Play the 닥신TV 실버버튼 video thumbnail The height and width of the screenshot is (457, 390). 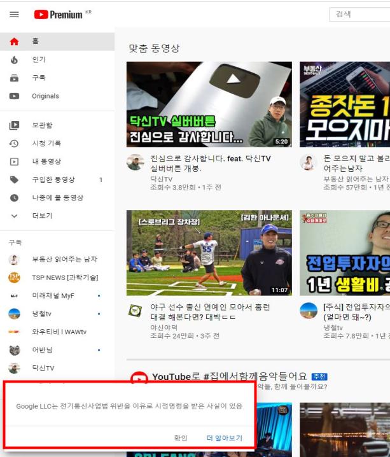[209, 104]
